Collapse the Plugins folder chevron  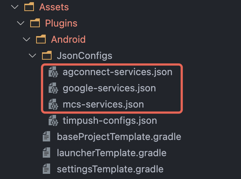pyautogui.click(x=21, y=23)
